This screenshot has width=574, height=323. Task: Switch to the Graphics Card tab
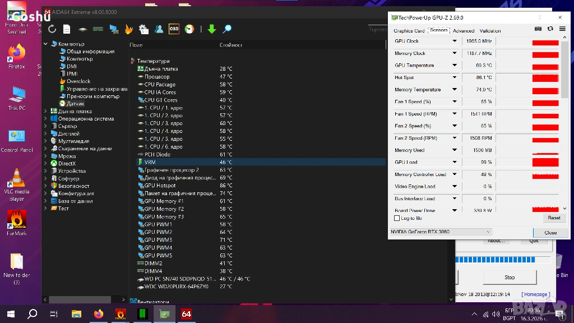pos(409,31)
